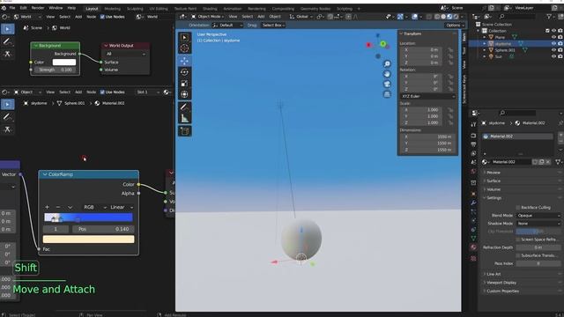The image size is (564, 317).
Task: Open the Object Data properties tab
Action: [x=473, y=238]
